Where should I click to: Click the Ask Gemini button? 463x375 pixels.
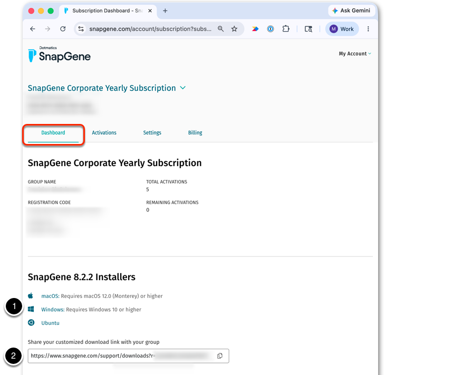point(351,11)
